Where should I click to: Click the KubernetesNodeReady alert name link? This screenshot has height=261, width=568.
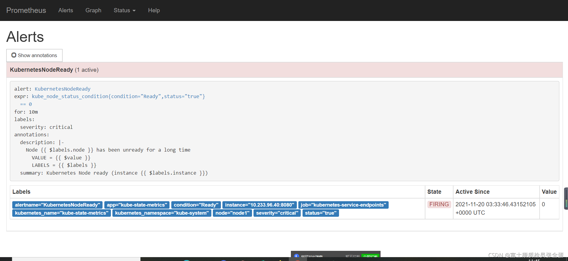click(62, 89)
